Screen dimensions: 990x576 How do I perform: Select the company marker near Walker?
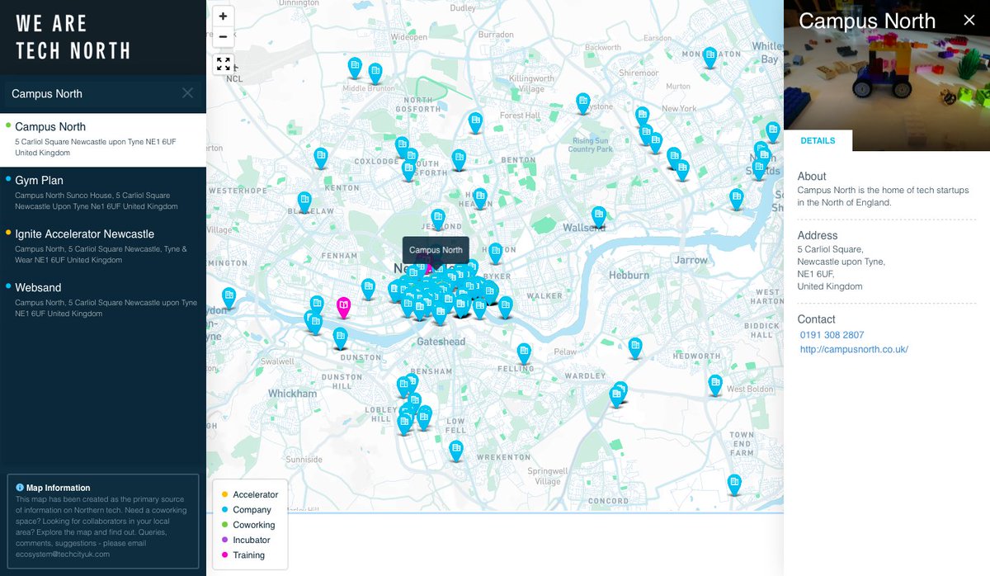click(506, 308)
